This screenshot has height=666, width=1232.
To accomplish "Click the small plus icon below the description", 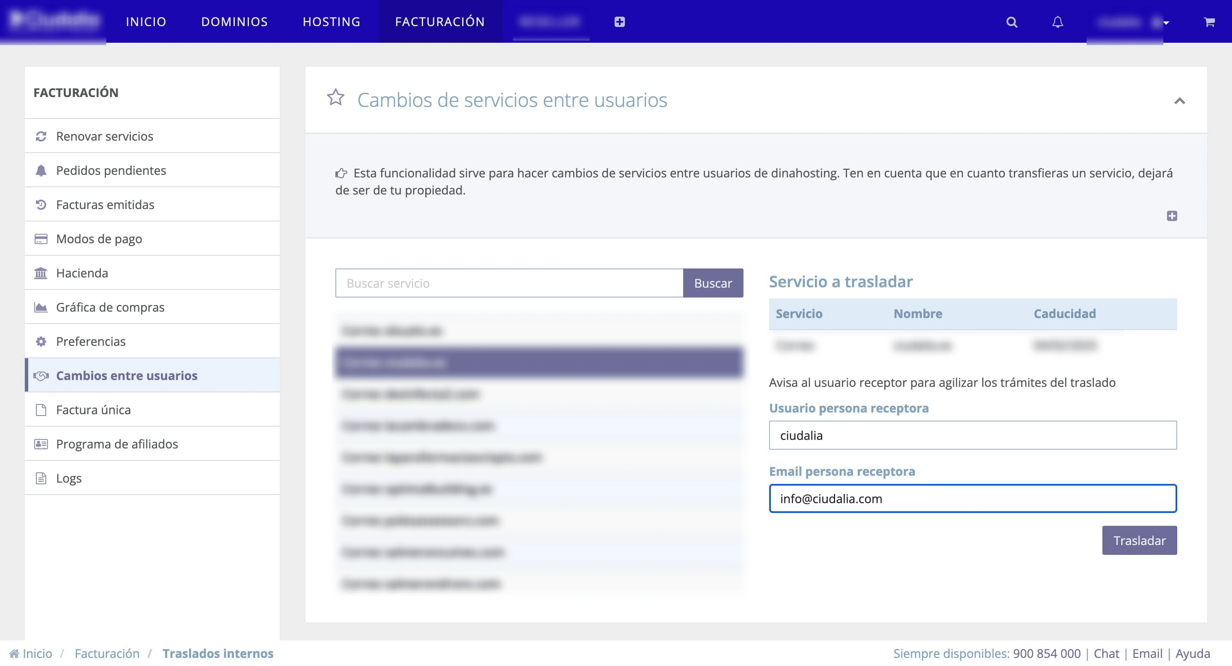I will coord(1172,216).
